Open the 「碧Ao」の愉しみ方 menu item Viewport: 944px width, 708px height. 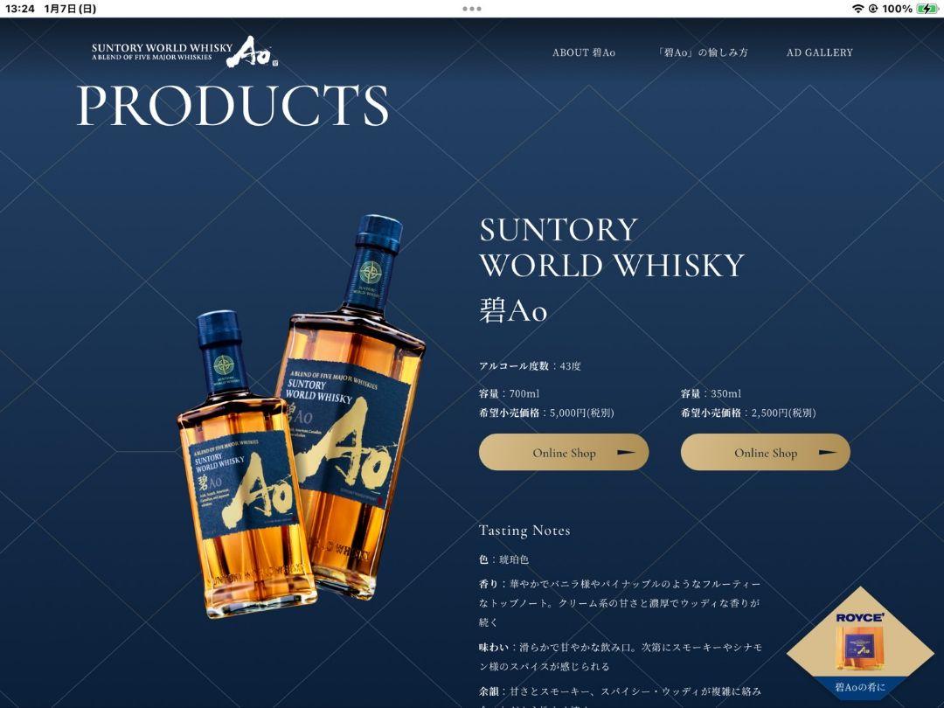[x=702, y=52]
